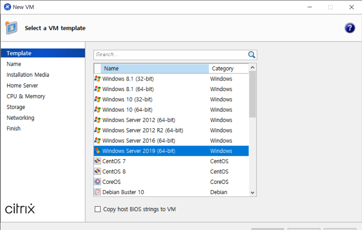Select the Windows 8.1 (64-bit) name
Screen dimensions: 362x230
(128, 89)
